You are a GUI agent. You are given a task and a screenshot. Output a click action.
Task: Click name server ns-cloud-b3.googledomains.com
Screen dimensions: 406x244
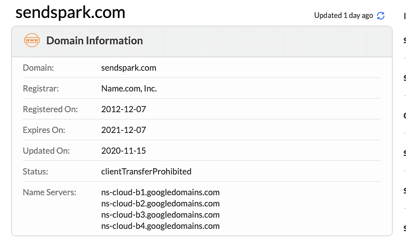(x=160, y=215)
